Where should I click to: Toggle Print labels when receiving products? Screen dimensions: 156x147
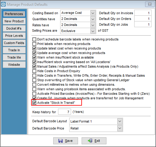point(34,44)
